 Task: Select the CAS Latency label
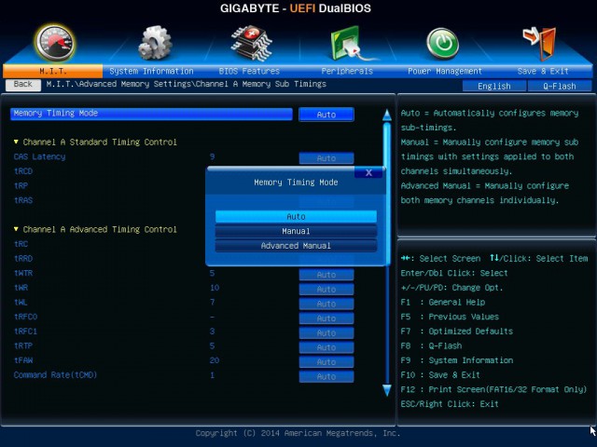tap(39, 156)
